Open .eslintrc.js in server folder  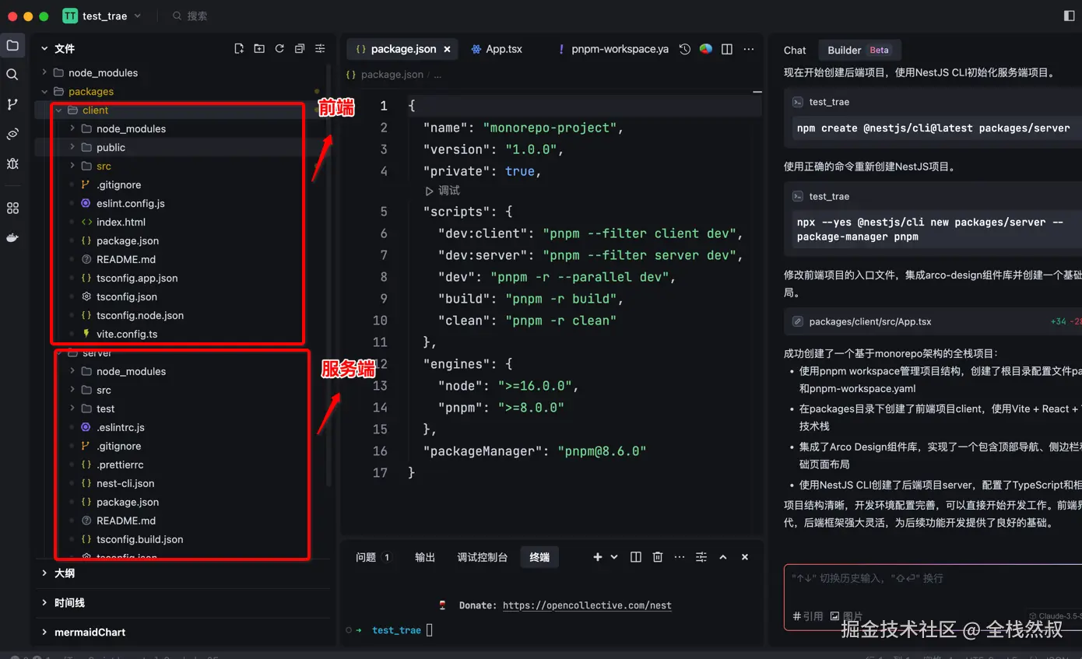pos(120,427)
